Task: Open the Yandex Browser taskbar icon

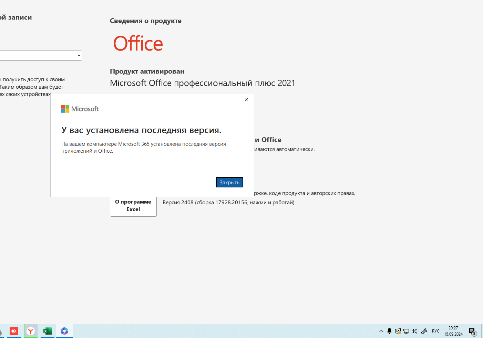Action: 31,331
